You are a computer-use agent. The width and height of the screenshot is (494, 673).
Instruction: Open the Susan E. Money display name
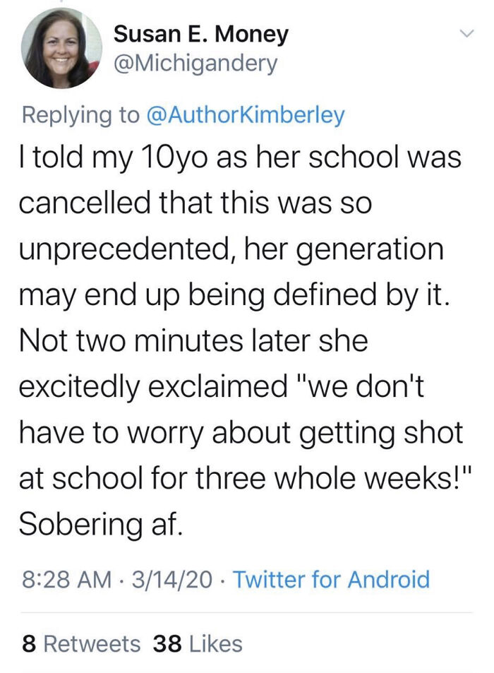[200, 33]
